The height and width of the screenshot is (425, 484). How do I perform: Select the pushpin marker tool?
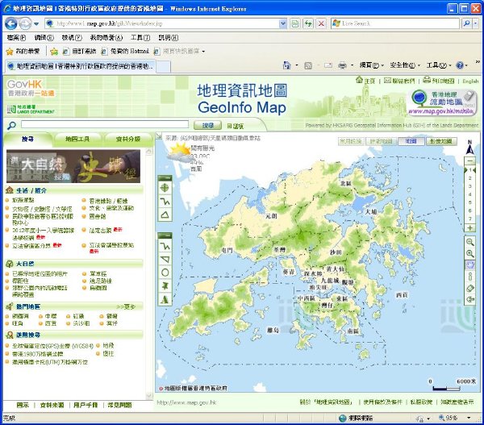(x=165, y=285)
